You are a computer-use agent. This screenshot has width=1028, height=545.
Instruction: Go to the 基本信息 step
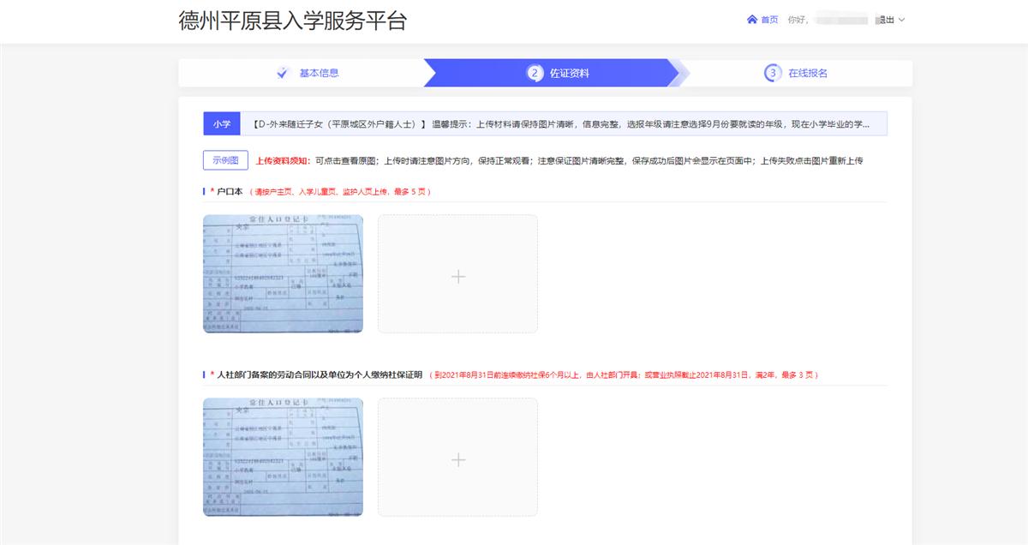click(x=319, y=73)
